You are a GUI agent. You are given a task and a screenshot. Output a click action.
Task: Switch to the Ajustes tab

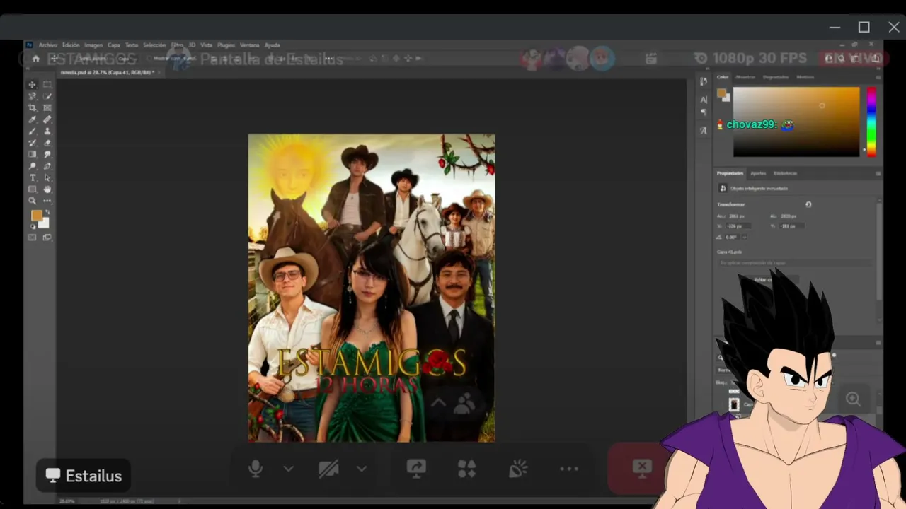758,173
